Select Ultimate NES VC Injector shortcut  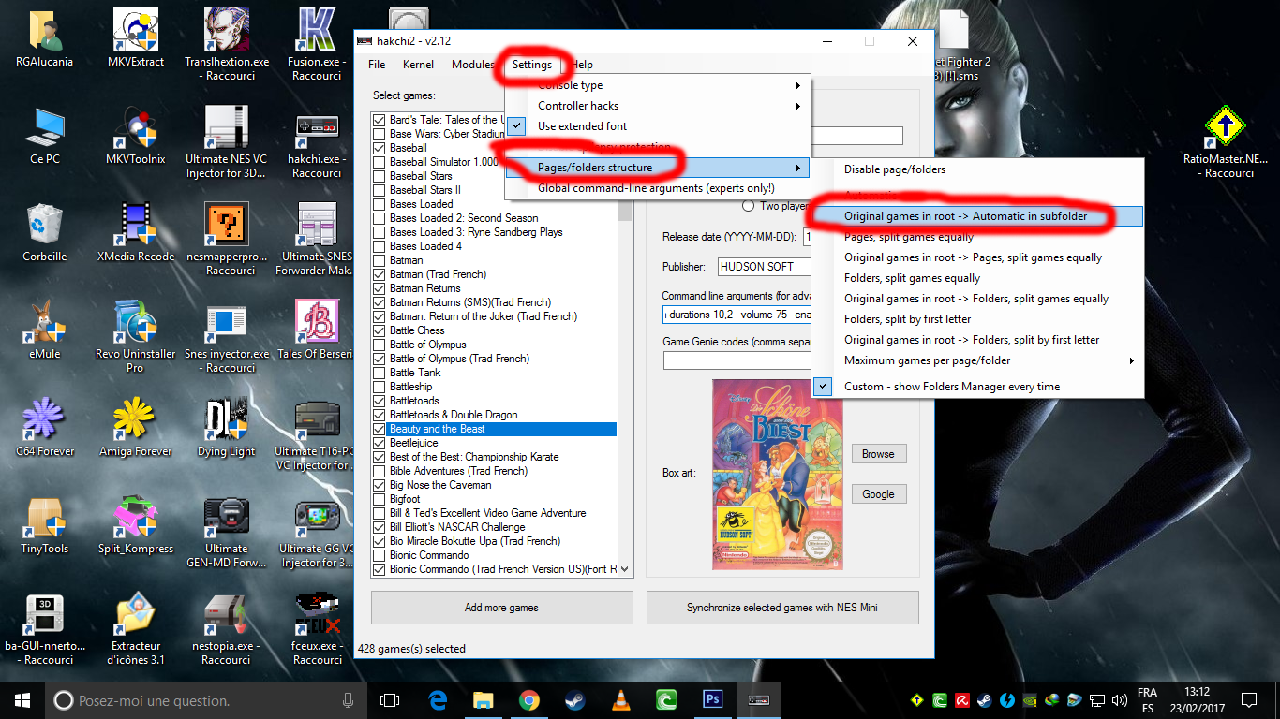(227, 141)
